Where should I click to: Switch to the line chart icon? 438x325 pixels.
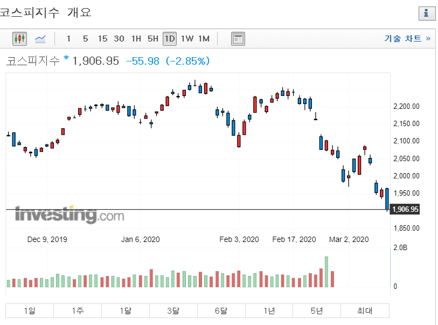point(40,39)
